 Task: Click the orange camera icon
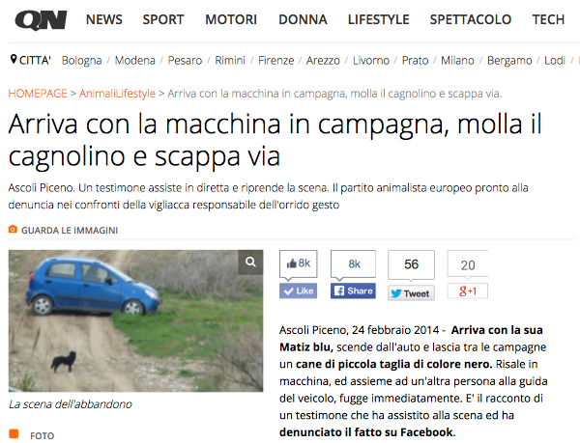point(13,230)
